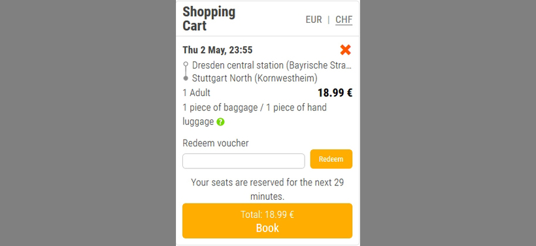The image size is (536, 246).
Task: Click the orange Book button
Action: pyautogui.click(x=267, y=221)
